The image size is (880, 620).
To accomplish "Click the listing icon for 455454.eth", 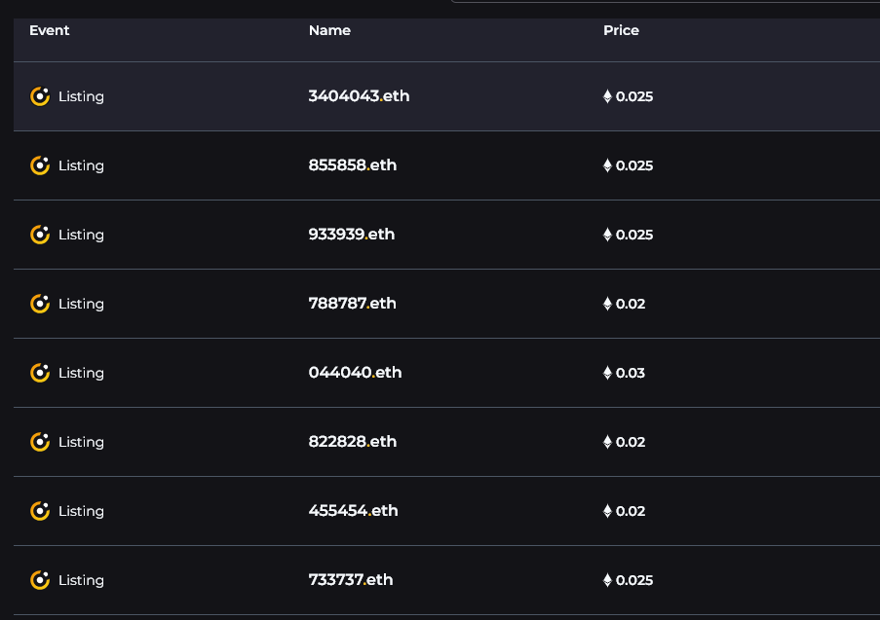I will [x=40, y=511].
